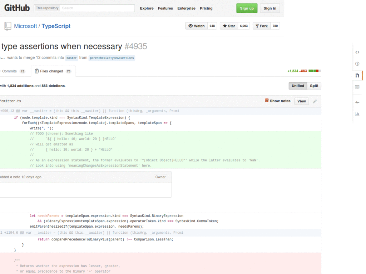The width and height of the screenshot is (366, 274).
Task: Click the pull request number #4935
Action: tap(135, 46)
